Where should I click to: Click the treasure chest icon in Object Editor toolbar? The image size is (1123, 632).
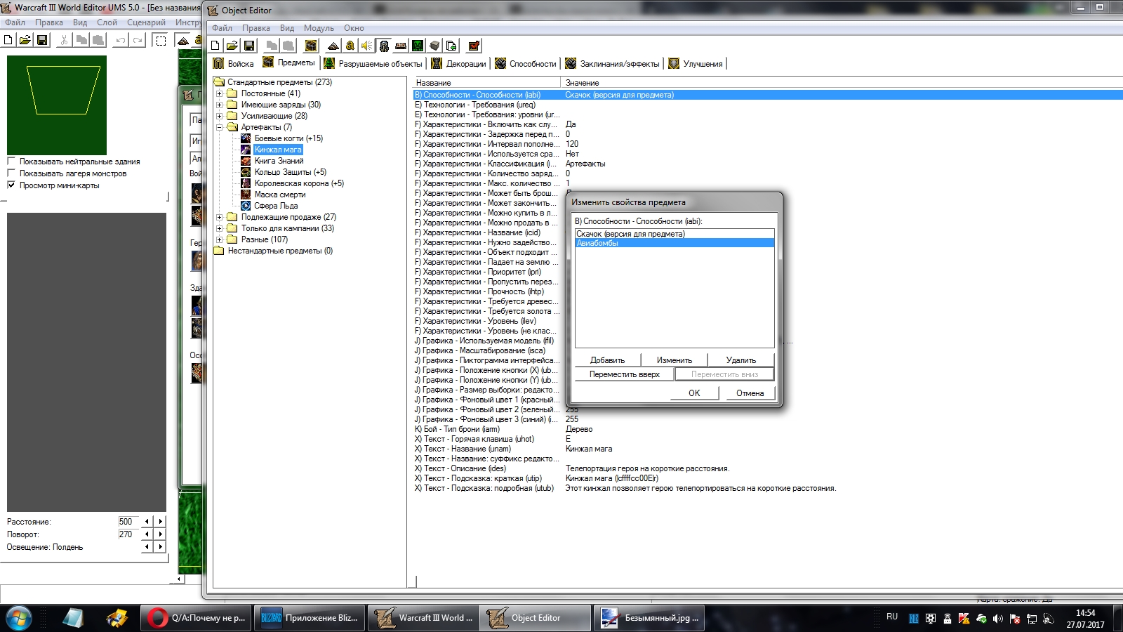coord(311,46)
